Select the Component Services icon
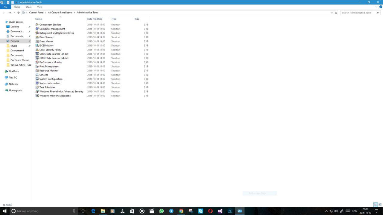 [37, 24]
